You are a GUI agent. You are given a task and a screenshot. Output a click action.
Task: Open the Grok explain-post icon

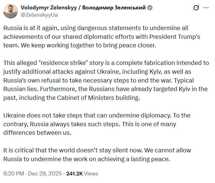click(x=196, y=8)
